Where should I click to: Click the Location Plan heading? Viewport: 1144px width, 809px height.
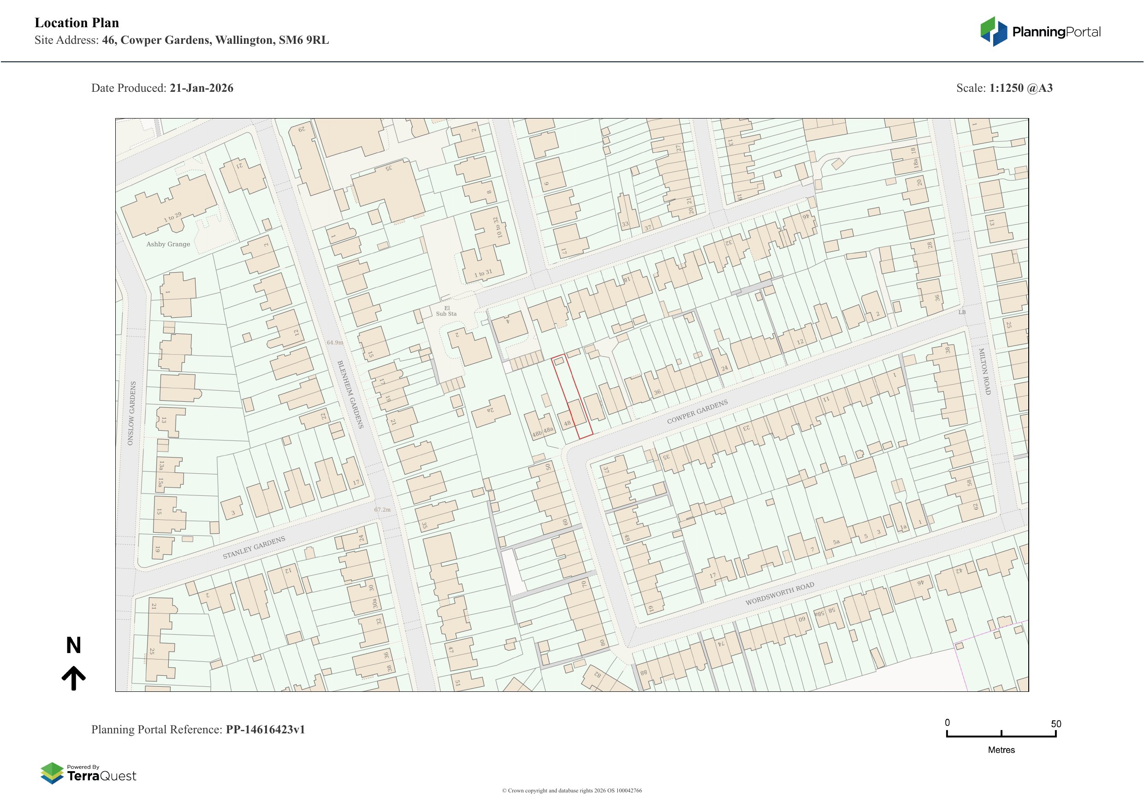[x=77, y=23]
